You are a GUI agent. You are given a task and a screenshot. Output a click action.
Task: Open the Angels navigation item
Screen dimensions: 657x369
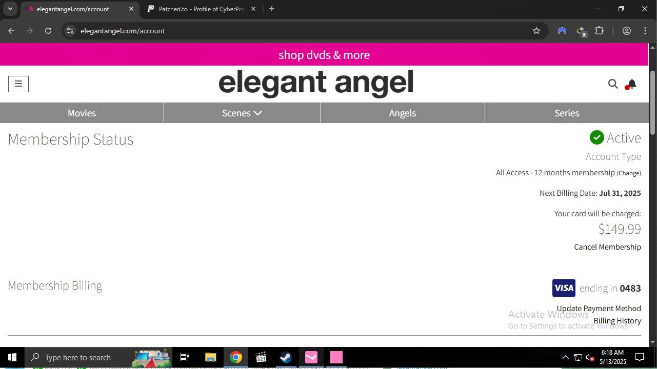[x=403, y=113]
